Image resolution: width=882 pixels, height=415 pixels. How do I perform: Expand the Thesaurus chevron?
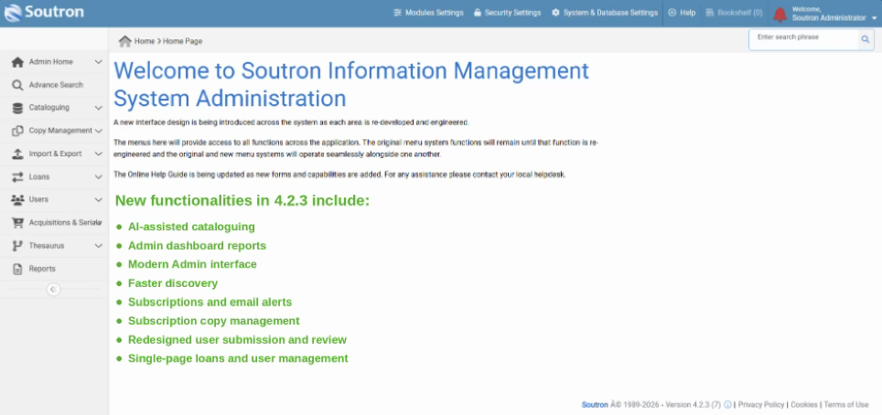99,246
